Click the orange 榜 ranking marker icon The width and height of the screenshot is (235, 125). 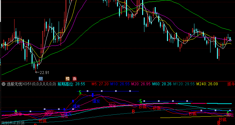coord(68,78)
